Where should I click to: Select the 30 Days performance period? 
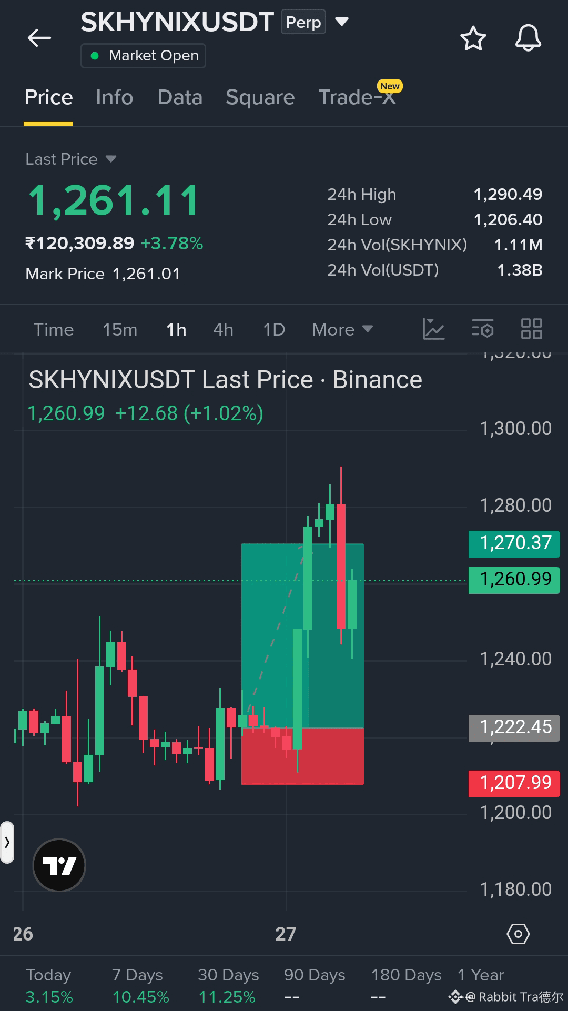(228, 985)
